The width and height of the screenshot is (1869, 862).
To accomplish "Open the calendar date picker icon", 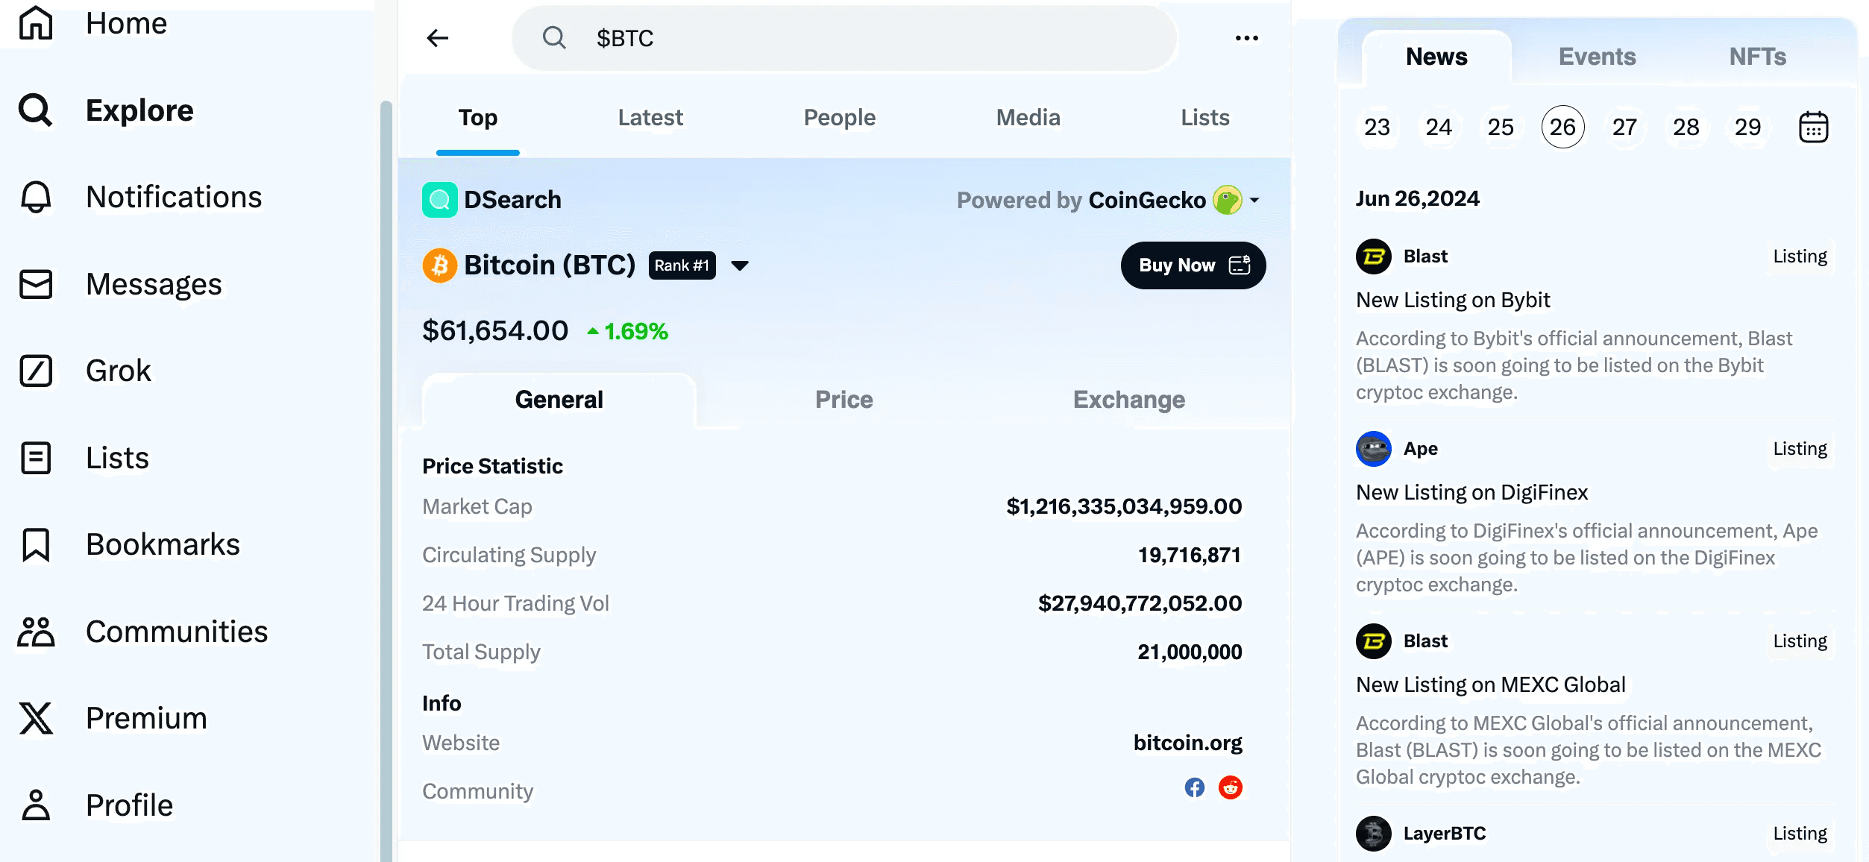I will [x=1813, y=128].
